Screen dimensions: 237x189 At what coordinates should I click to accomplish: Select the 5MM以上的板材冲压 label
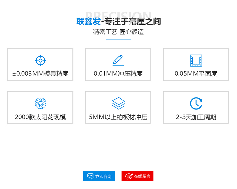coord(118,117)
